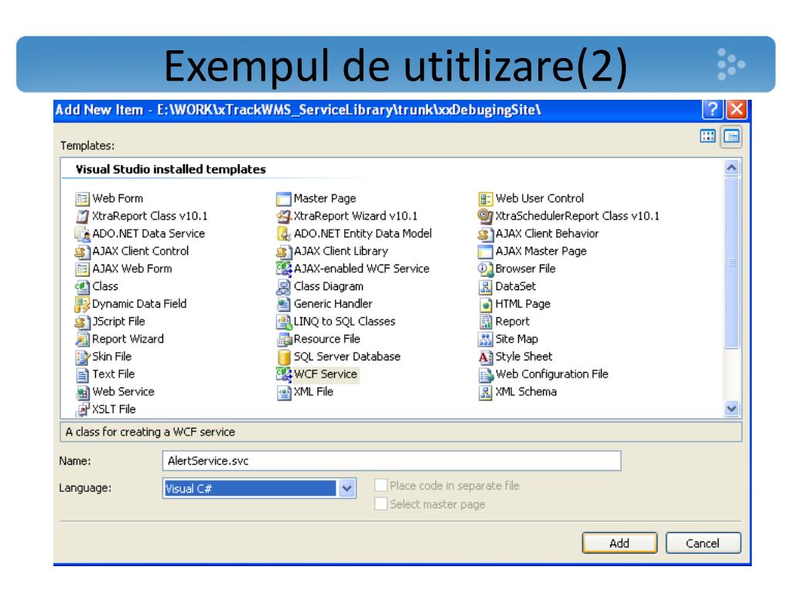The image size is (792, 594).
Task: Choose the XtraReport Wizard v10.1 icon
Action: click(284, 217)
